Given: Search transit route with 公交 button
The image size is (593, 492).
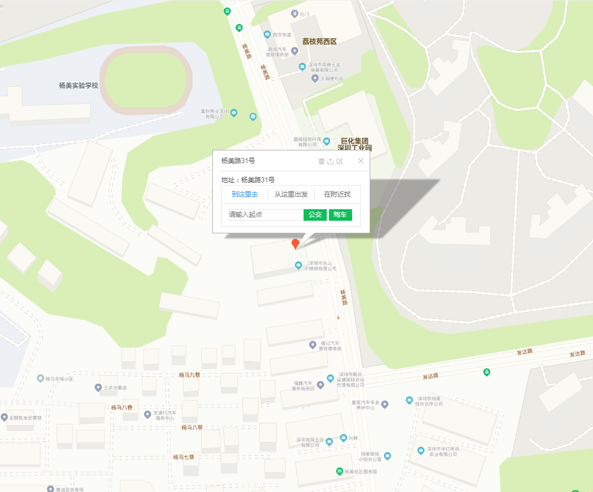Looking at the screenshot, I should pos(315,215).
